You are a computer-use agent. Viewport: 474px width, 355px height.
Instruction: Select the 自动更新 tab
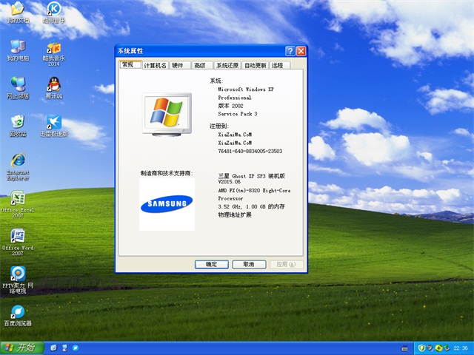click(x=255, y=66)
